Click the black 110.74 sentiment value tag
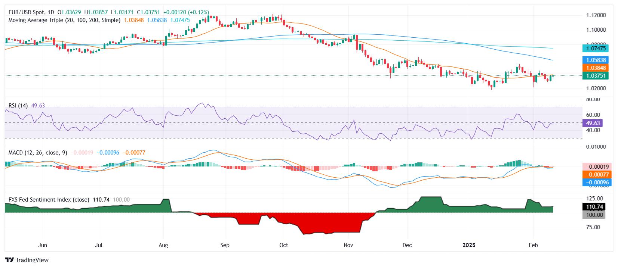Viewport: 618px width, 268px height. pyautogui.click(x=594, y=207)
